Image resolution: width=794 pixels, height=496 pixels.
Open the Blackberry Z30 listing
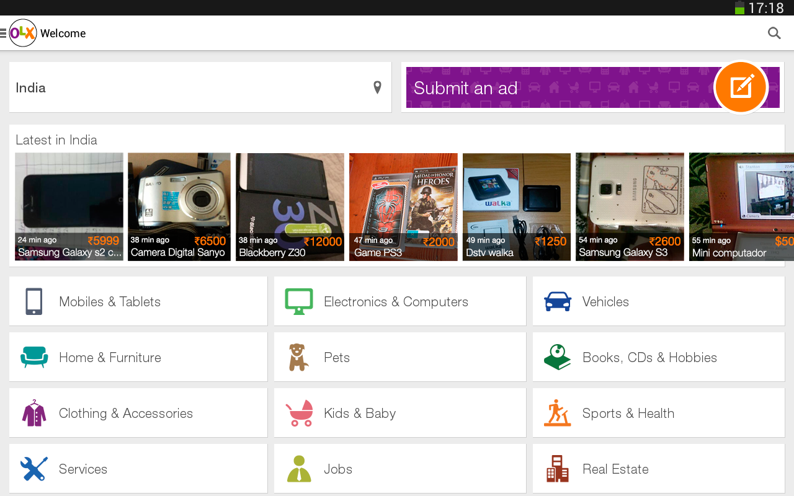tap(290, 207)
